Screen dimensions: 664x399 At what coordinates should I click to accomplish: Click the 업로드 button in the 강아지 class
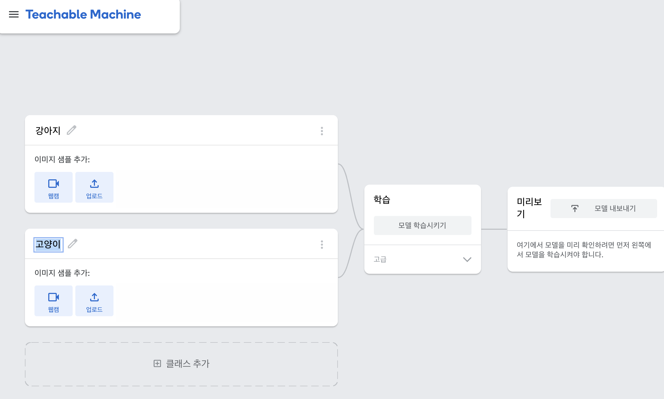pyautogui.click(x=94, y=187)
